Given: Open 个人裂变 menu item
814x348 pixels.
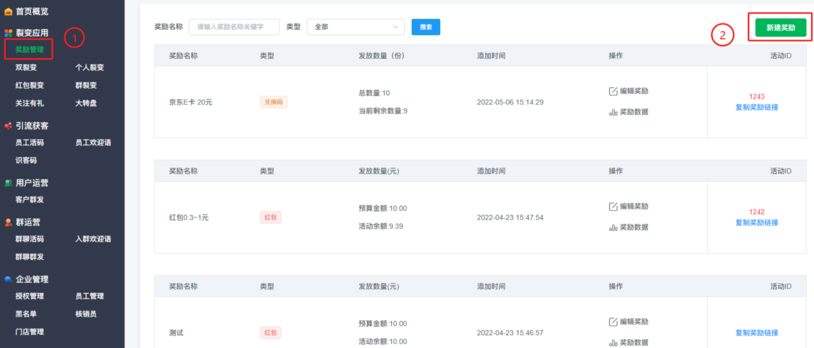Looking at the screenshot, I should 89,67.
